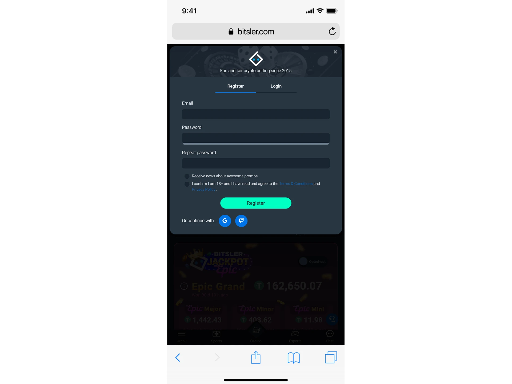Viewport: 512px width, 384px height.
Task: Enable the 18+ terms agreement checkbox
Action: click(x=186, y=183)
